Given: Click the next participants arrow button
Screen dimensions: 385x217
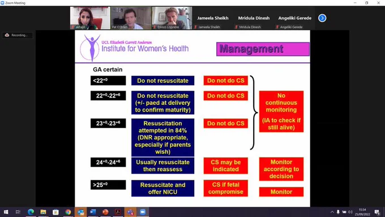Looking at the screenshot, I should tap(322, 18).
